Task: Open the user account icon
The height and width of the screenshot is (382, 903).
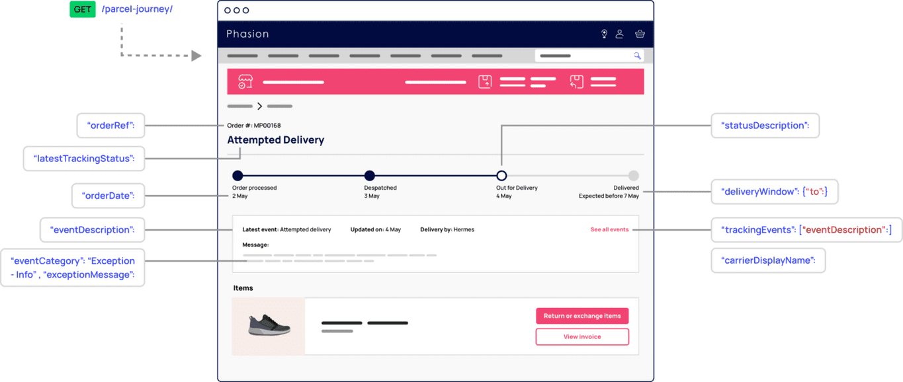Action: point(620,34)
